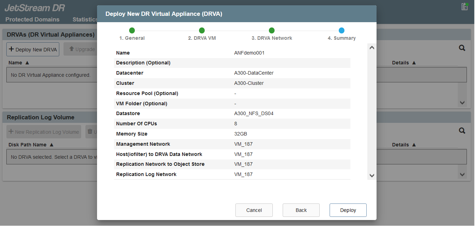Open Protected Domains tab

point(32,19)
